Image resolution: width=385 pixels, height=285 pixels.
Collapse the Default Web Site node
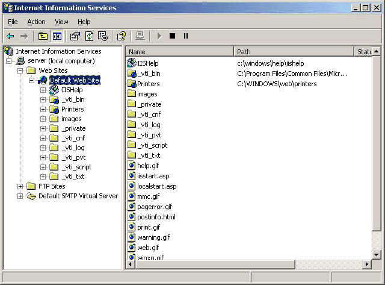pos(32,80)
